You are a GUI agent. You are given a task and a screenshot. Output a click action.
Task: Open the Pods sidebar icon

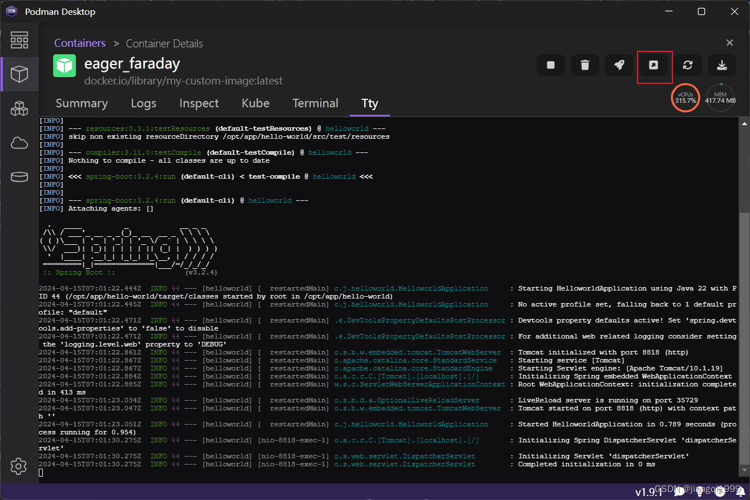[19, 108]
